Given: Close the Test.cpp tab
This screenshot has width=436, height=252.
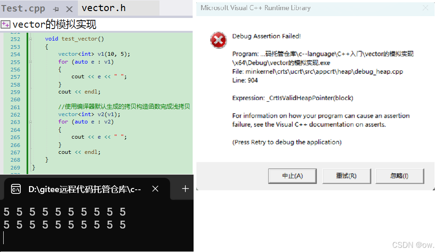Looking at the screenshot, I should [x=69, y=9].
